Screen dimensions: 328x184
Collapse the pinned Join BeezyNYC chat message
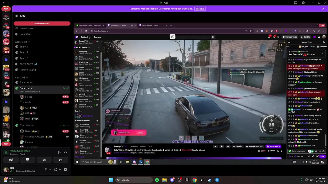[322, 54]
